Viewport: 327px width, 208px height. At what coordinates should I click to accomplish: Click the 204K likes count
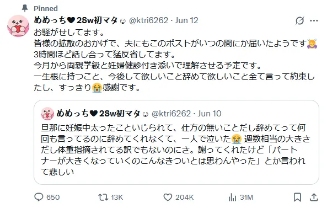[184, 198]
